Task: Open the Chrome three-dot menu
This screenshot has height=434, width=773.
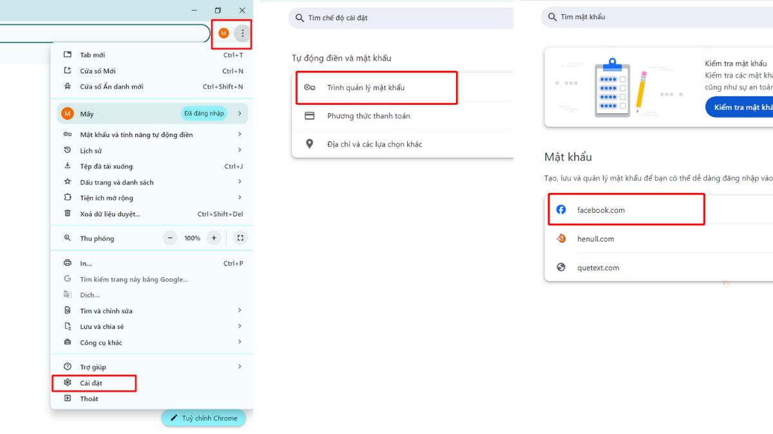Action: pos(242,33)
